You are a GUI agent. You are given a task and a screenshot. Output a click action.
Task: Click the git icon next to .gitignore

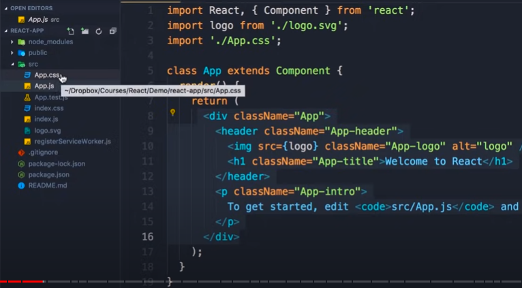pos(22,153)
